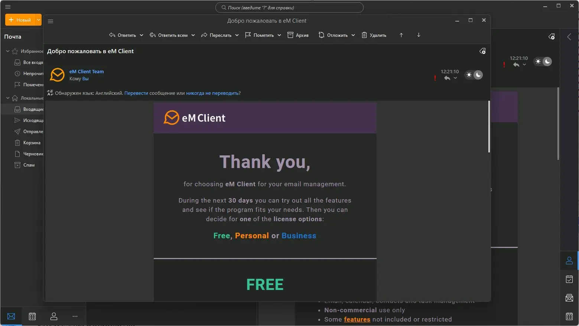The width and height of the screenshot is (579, 326).
Task: Collapse the Локальные папки section
Action: coord(8,98)
